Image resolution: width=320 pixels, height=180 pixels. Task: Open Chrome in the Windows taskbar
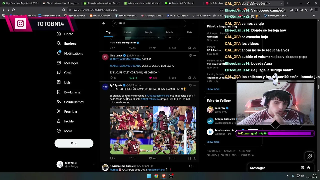point(156,176)
